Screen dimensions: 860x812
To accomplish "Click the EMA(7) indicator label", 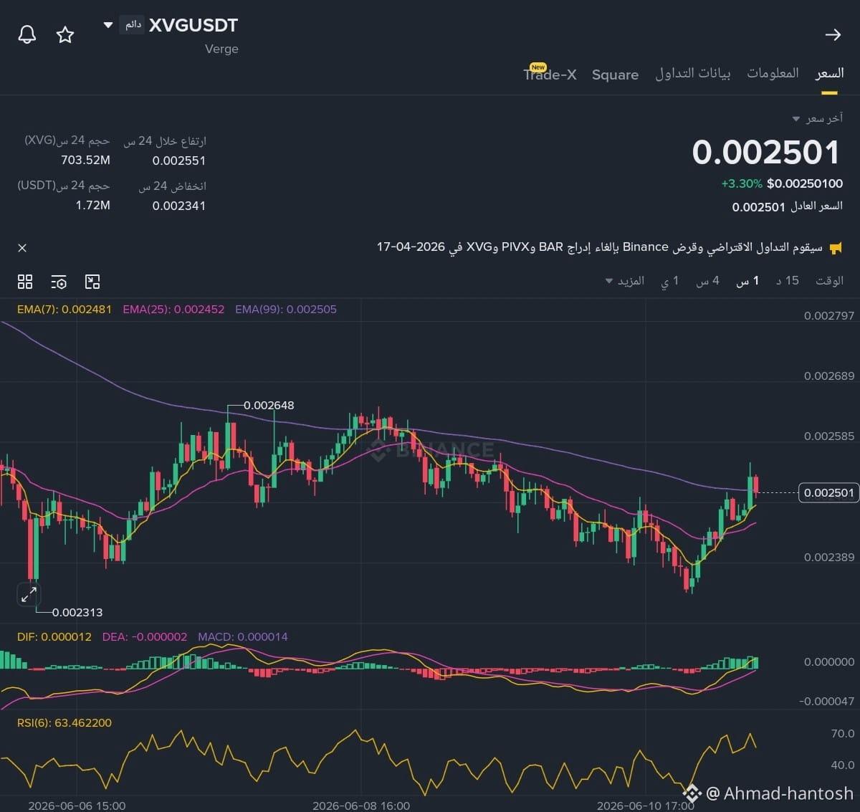I will click(64, 310).
